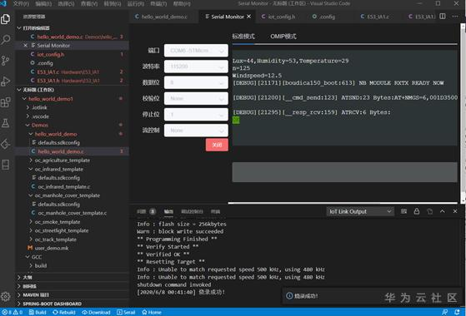
Task: Open the Search icon in activity bar
Action: 6,39
